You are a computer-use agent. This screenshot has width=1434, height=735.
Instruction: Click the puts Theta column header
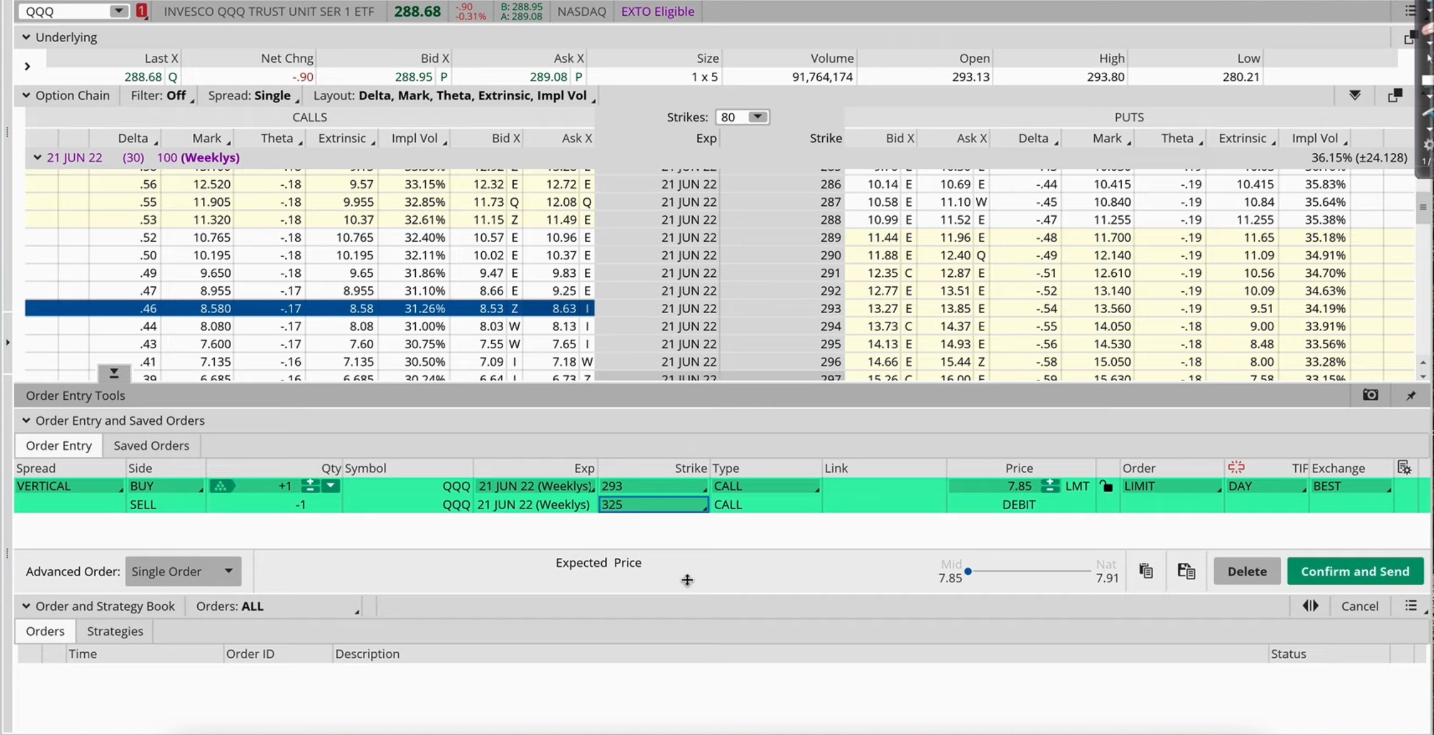pos(1176,138)
